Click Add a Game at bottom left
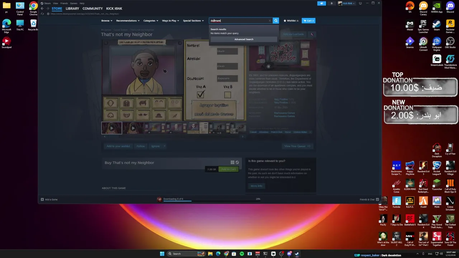 click(49, 200)
